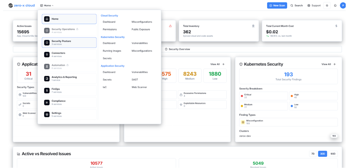Screen dimensions: 347x168
Task: Click the Total Inventory bank icon
Action: pos(253,26)
